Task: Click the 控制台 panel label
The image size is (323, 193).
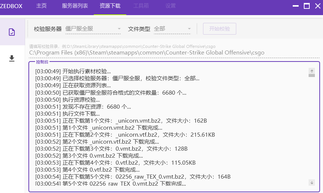Action: (x=42, y=62)
